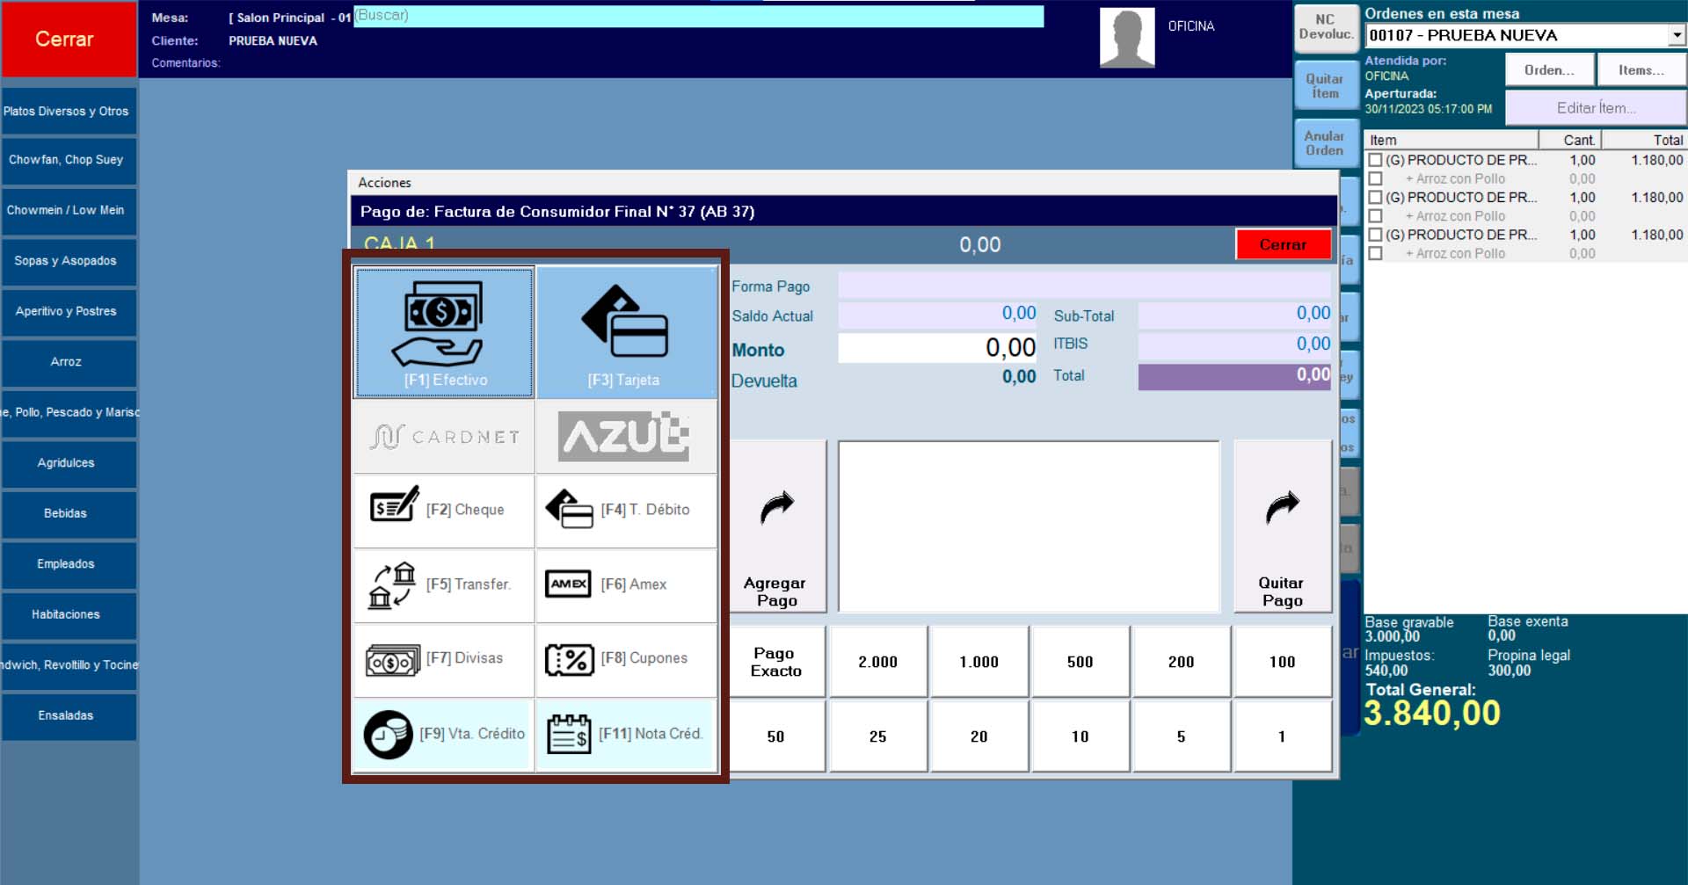Open the Items... options button
This screenshot has width=1688, height=885.
tap(1641, 70)
